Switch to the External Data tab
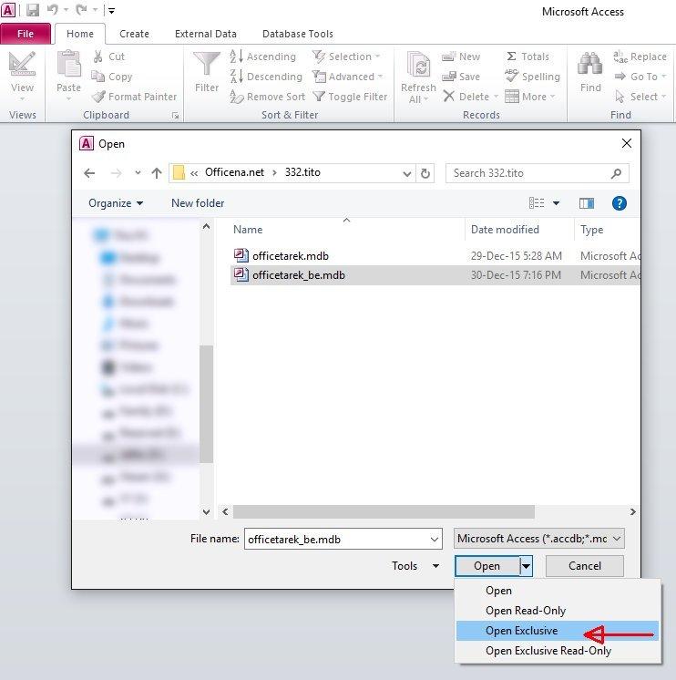The height and width of the screenshot is (680, 676). [205, 34]
